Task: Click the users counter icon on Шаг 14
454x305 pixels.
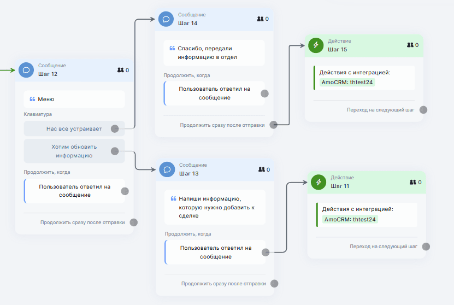Action: pyautogui.click(x=260, y=19)
